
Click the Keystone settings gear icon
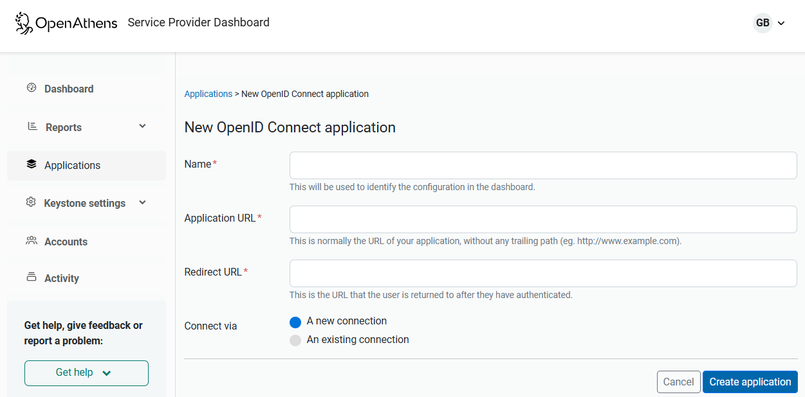click(x=30, y=202)
